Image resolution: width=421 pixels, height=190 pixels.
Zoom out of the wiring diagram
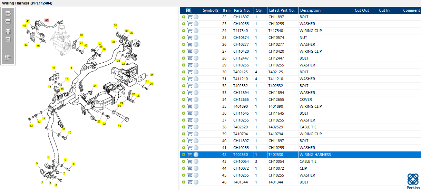[x=8, y=22]
